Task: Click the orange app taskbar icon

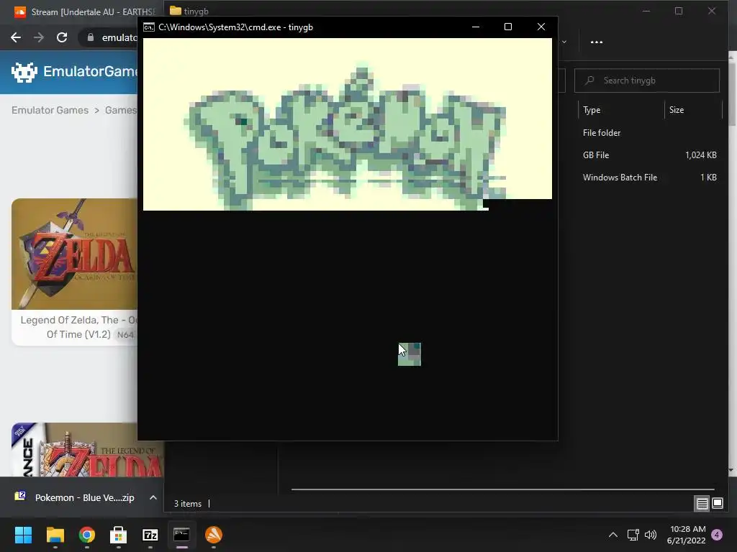Action: click(213, 535)
